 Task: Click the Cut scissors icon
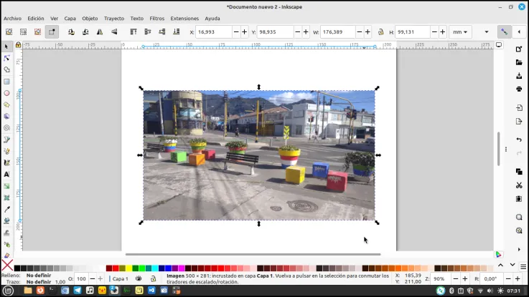point(519,185)
